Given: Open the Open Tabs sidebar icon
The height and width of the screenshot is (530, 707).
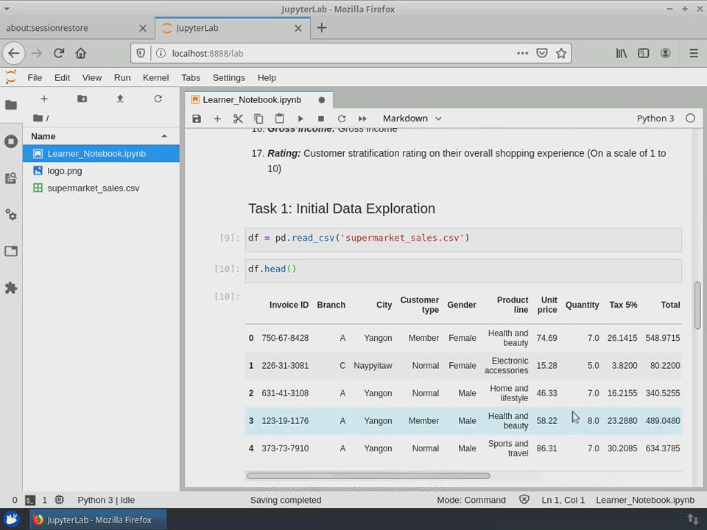Looking at the screenshot, I should click(11, 251).
